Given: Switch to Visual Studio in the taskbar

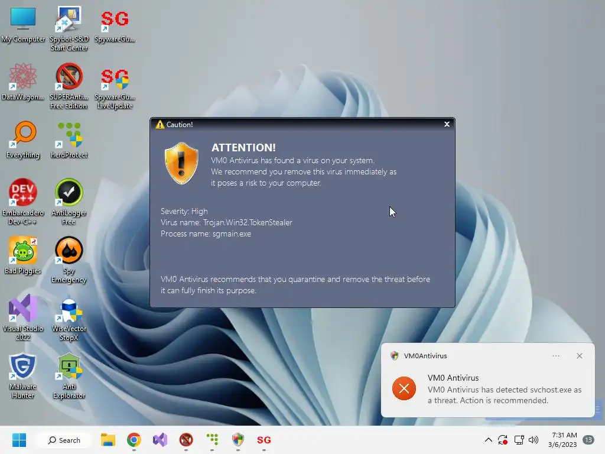Looking at the screenshot, I should [160, 440].
